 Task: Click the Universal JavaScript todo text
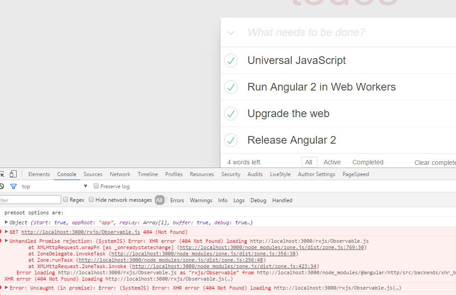pyautogui.click(x=296, y=60)
